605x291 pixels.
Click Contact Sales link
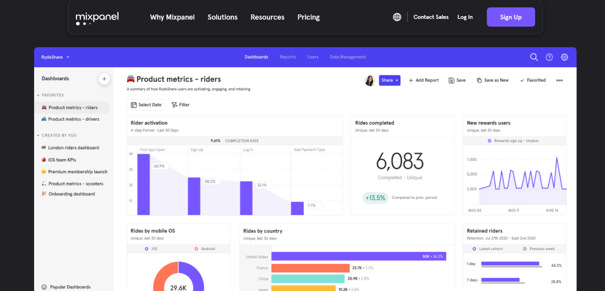431,17
